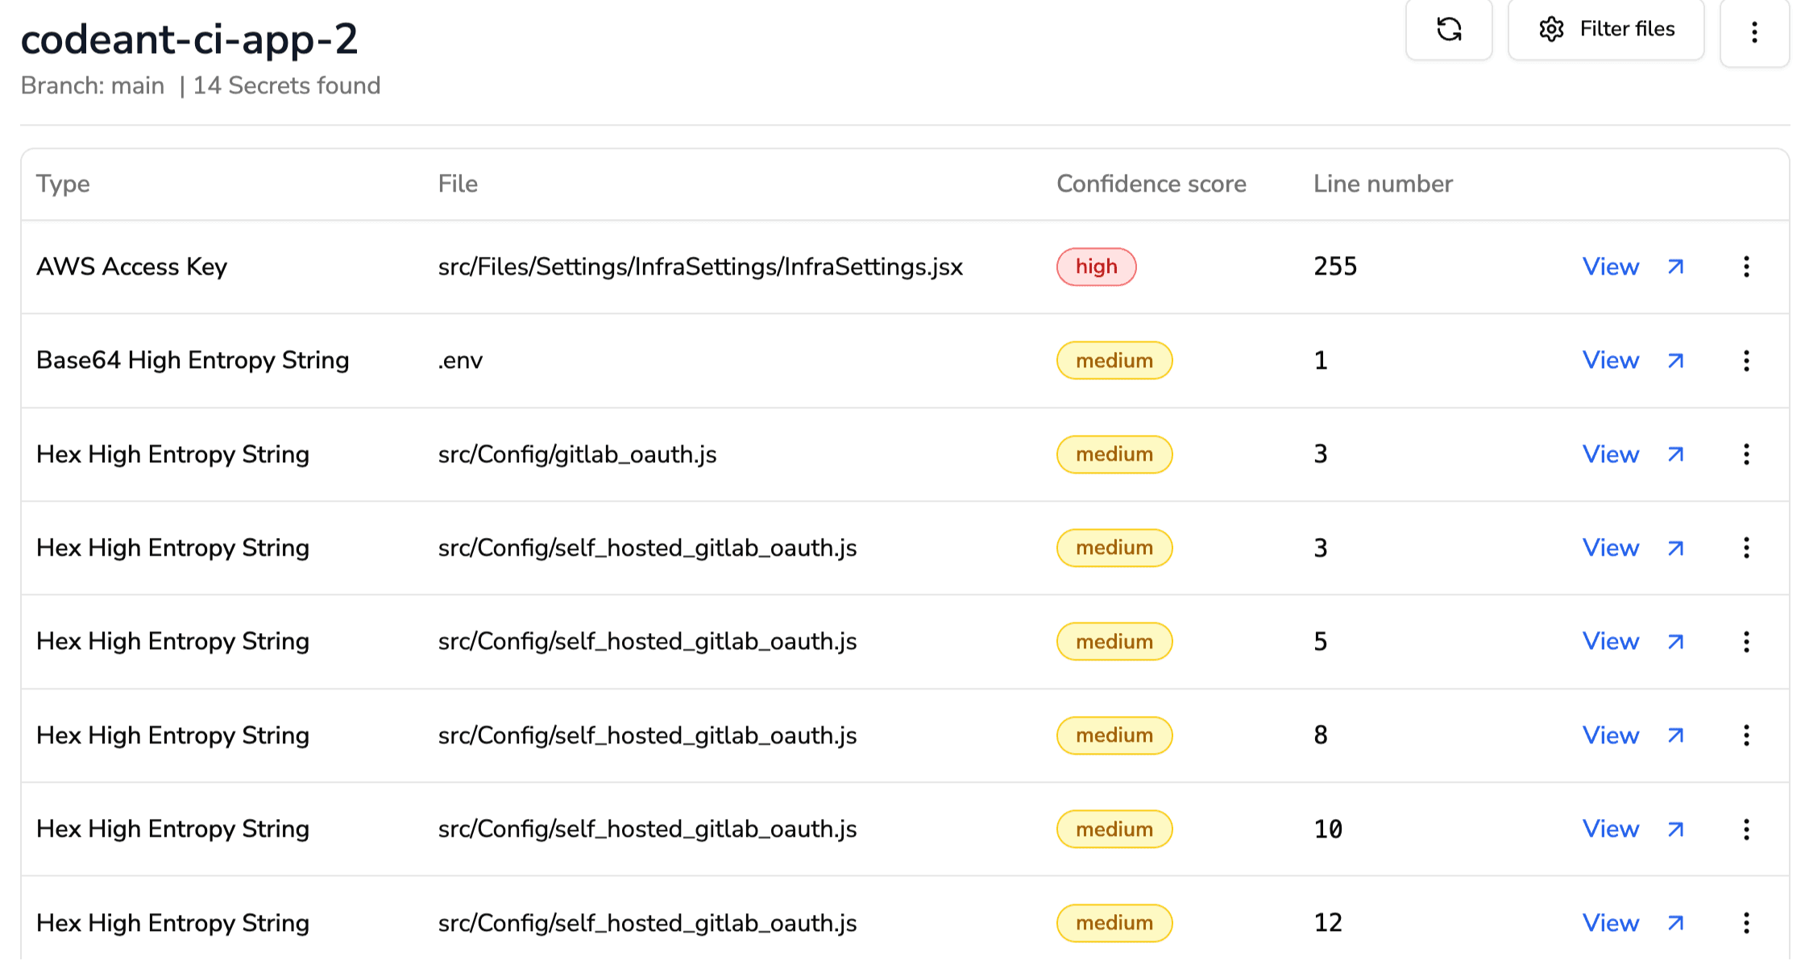Click the settings gear on Filter files button
This screenshot has height=960, width=1805.
1551,29
